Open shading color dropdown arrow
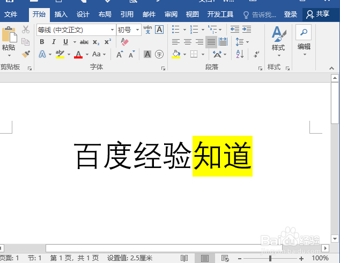The height and width of the screenshot is (263, 340). pyautogui.click(x=184, y=54)
